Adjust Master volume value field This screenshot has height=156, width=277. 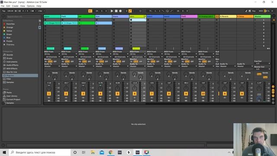coord(259,83)
